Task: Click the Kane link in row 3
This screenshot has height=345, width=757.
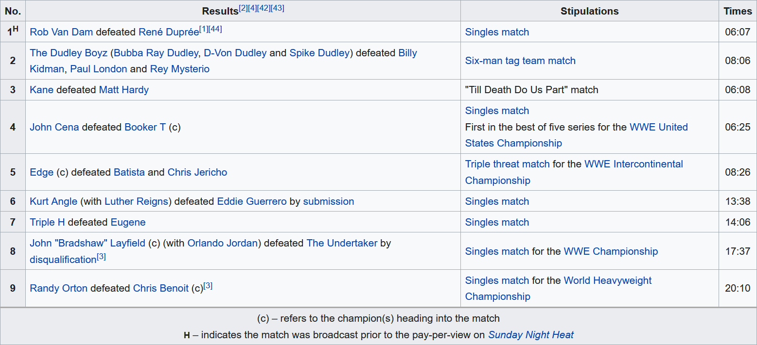Action: pyautogui.click(x=41, y=90)
